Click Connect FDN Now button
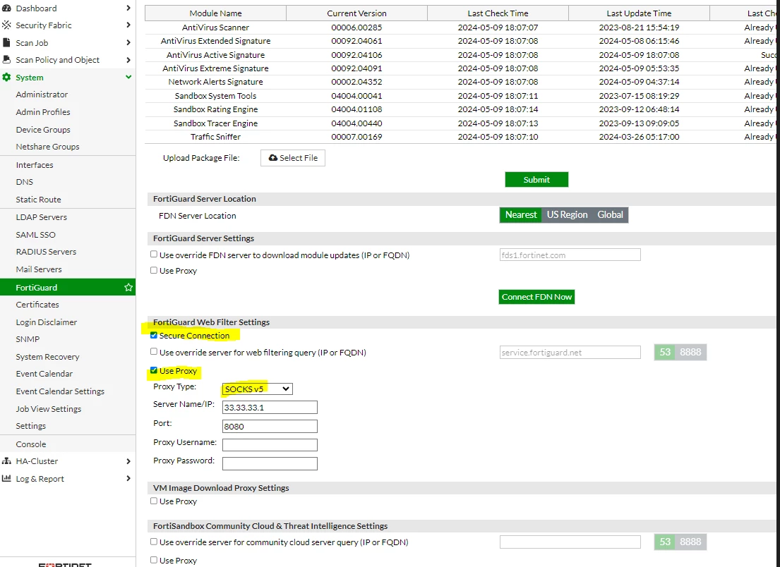780x567 pixels. [536, 297]
